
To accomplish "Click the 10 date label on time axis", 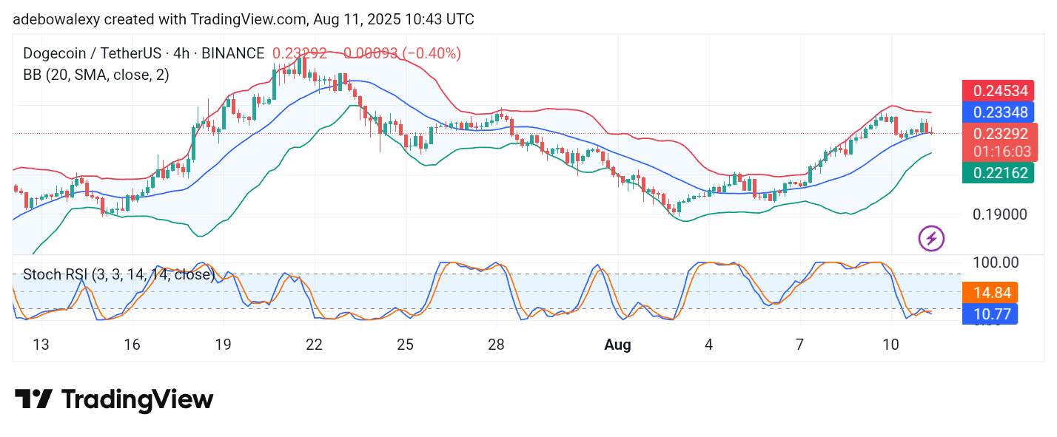I will [891, 345].
